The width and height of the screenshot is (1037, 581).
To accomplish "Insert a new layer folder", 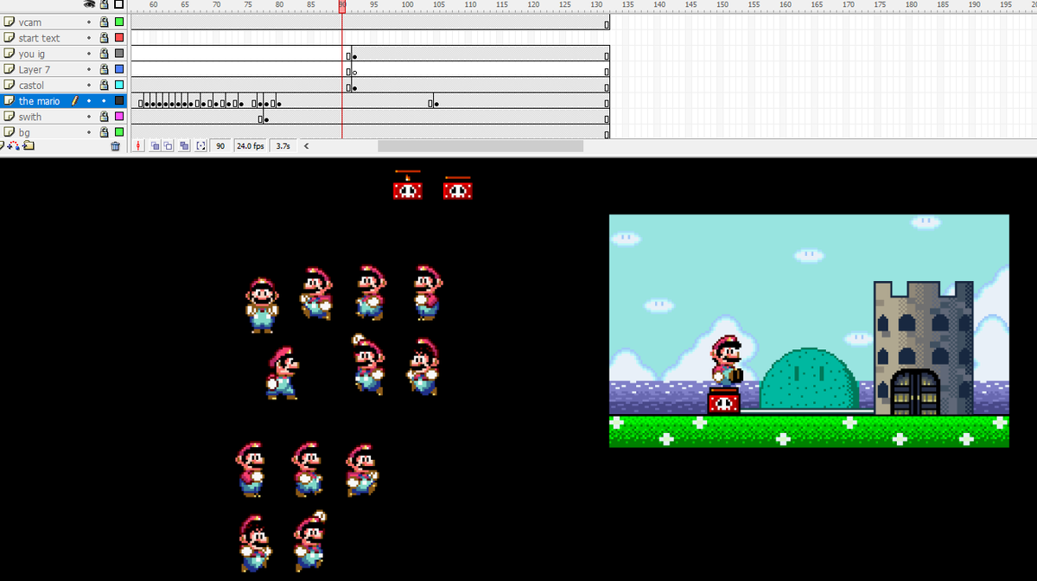I will (x=29, y=145).
